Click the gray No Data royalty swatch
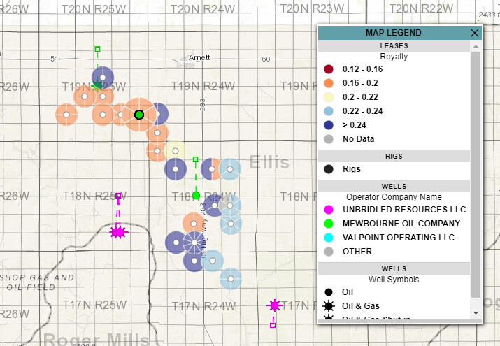This screenshot has height=346, width=500. click(329, 139)
